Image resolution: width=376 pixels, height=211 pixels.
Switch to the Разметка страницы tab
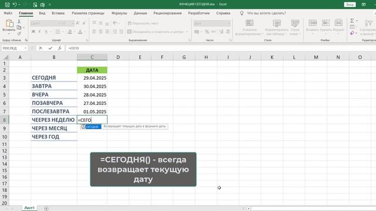click(88, 13)
